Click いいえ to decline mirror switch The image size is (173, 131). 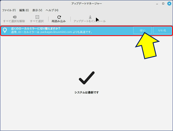click(x=162, y=30)
